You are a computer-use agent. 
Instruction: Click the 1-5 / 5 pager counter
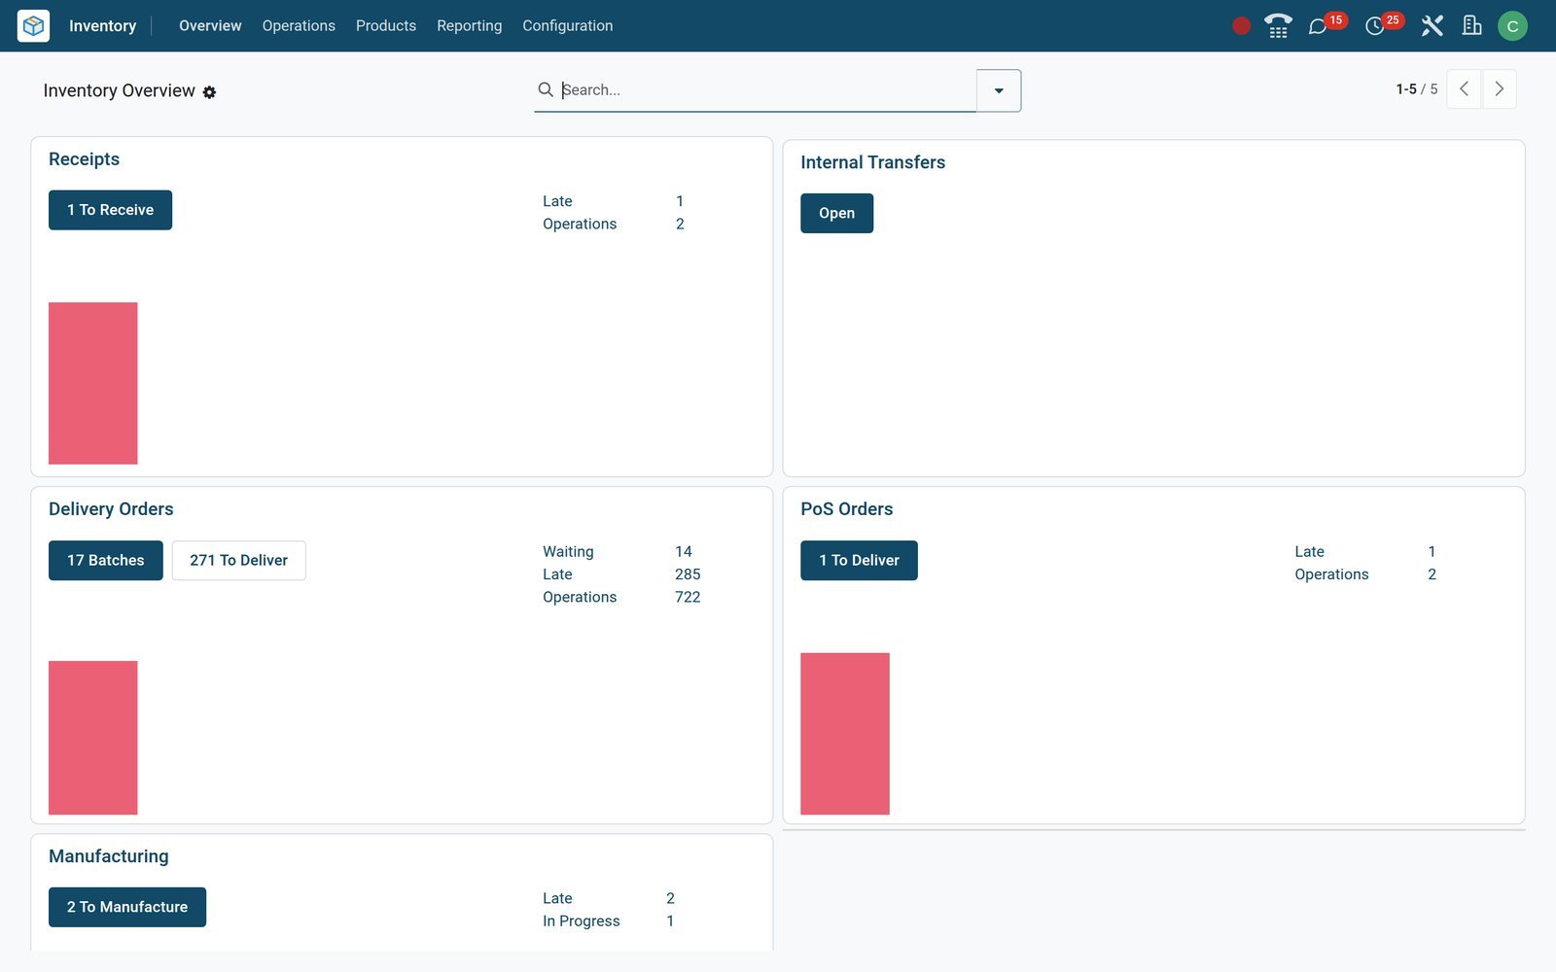pos(1417,89)
